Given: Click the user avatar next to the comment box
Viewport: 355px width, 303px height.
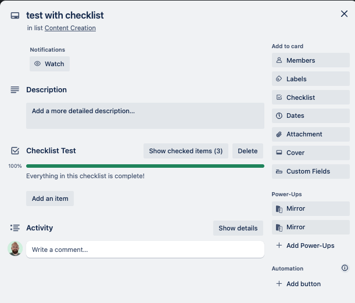Looking at the screenshot, I should coord(15,248).
